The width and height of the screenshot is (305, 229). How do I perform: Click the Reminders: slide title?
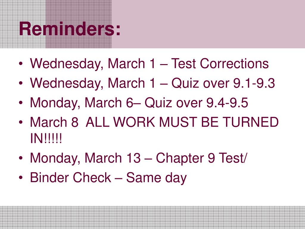point(70,29)
